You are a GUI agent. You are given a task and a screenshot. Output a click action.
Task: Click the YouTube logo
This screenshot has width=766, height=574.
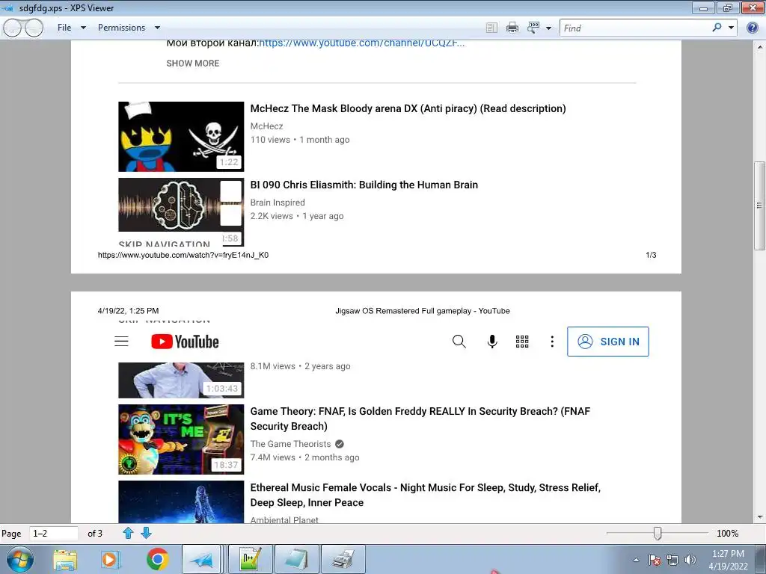185,342
